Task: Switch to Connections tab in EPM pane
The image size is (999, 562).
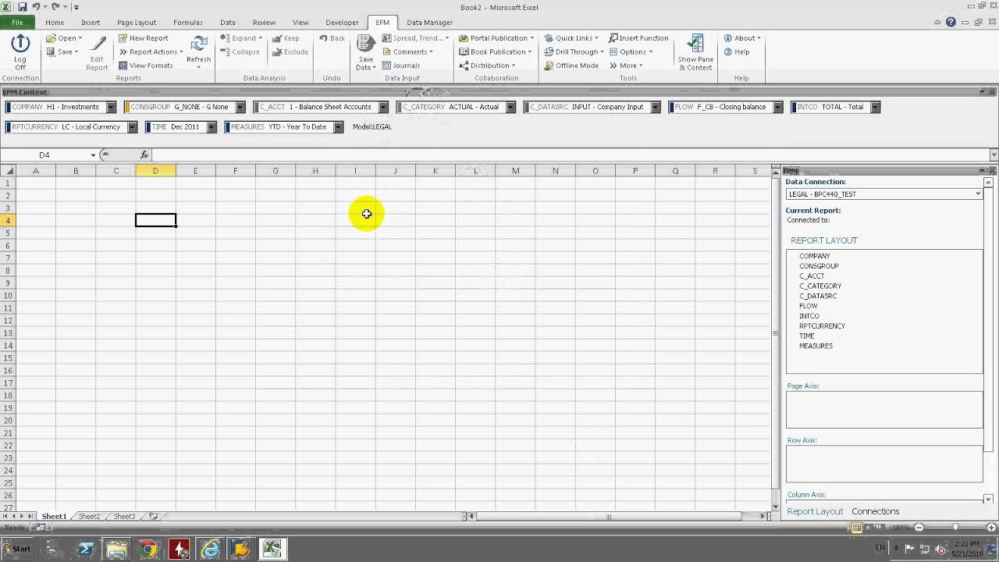Action: [x=876, y=511]
